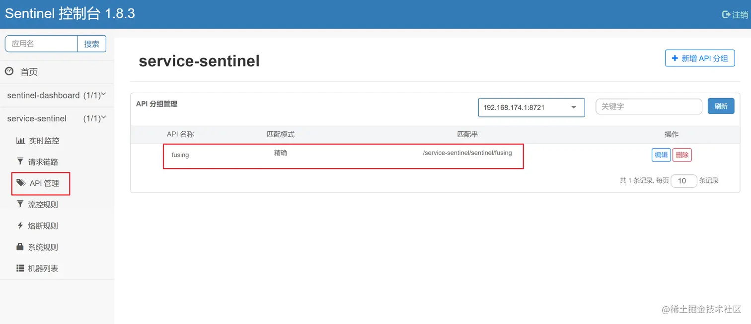The image size is (751, 324).
Task: Open 系统规则 page
Action: (43, 247)
